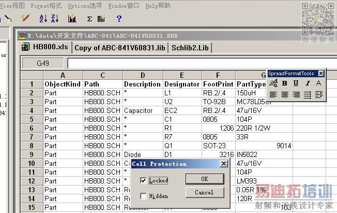Viewport: 337px width, 213px height.
Task: Click cell containing 9014
Action: [x=264, y=146]
